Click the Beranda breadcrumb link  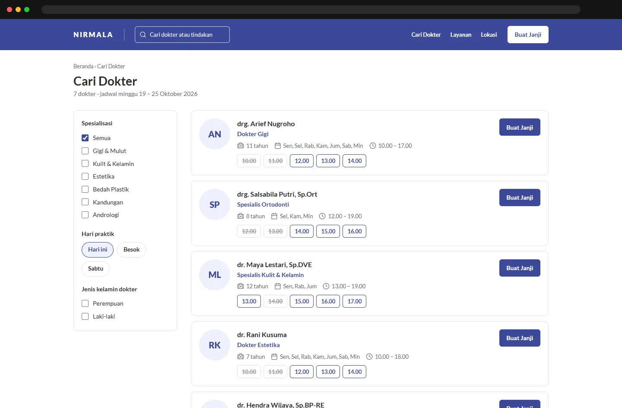click(x=83, y=66)
